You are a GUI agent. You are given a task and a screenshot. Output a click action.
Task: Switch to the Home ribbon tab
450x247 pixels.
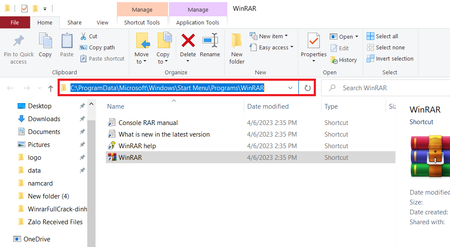click(x=45, y=22)
